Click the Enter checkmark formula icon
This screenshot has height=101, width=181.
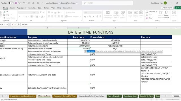coord(16,24)
